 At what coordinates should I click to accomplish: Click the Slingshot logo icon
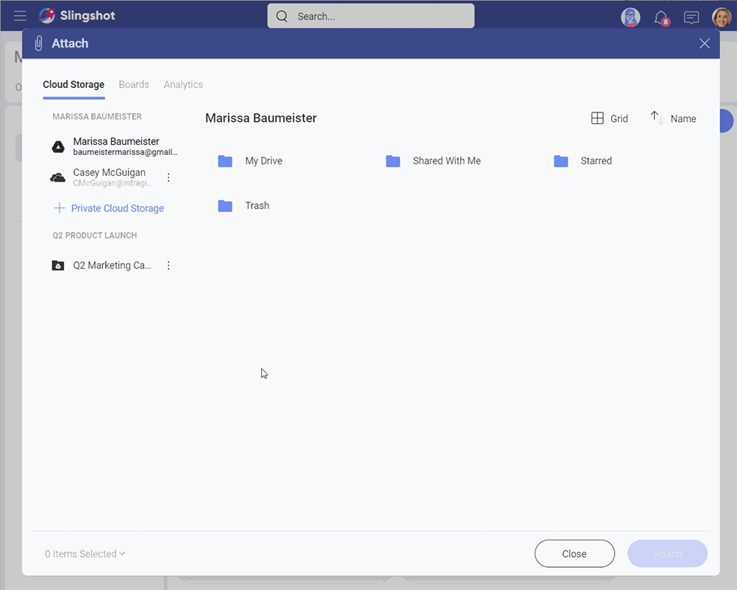pyautogui.click(x=47, y=16)
